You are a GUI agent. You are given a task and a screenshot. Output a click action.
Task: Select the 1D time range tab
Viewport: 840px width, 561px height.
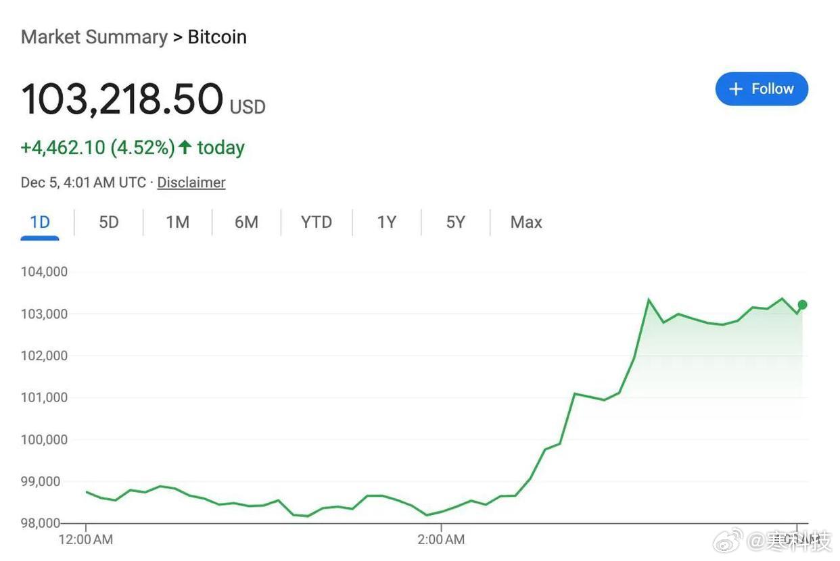[x=40, y=222]
